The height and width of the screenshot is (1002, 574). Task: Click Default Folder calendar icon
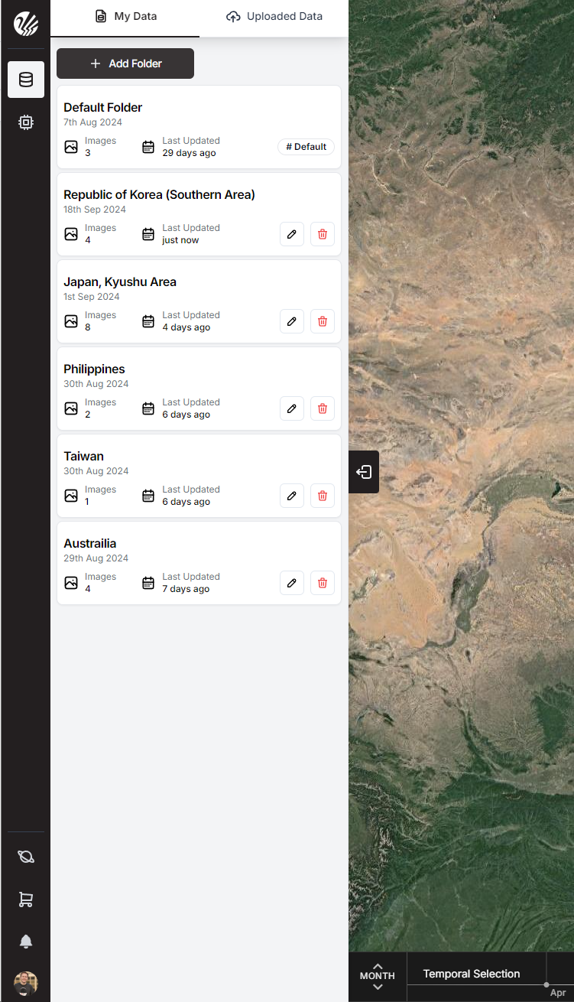coord(148,147)
